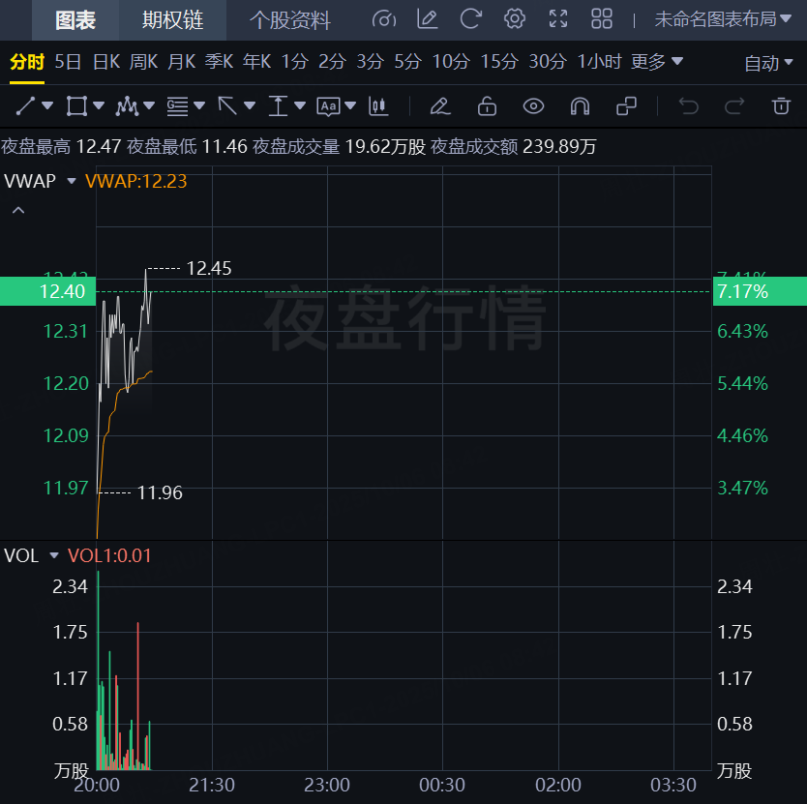The image size is (807, 804).
Task: Switch to the 图表 tab
Action: [75, 20]
